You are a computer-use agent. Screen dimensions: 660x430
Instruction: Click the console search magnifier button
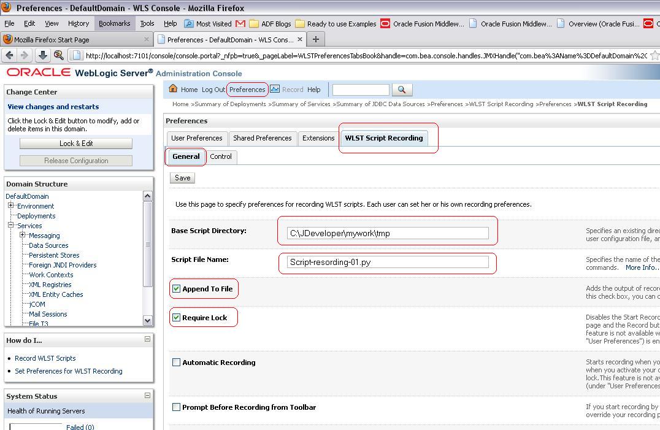(x=402, y=90)
